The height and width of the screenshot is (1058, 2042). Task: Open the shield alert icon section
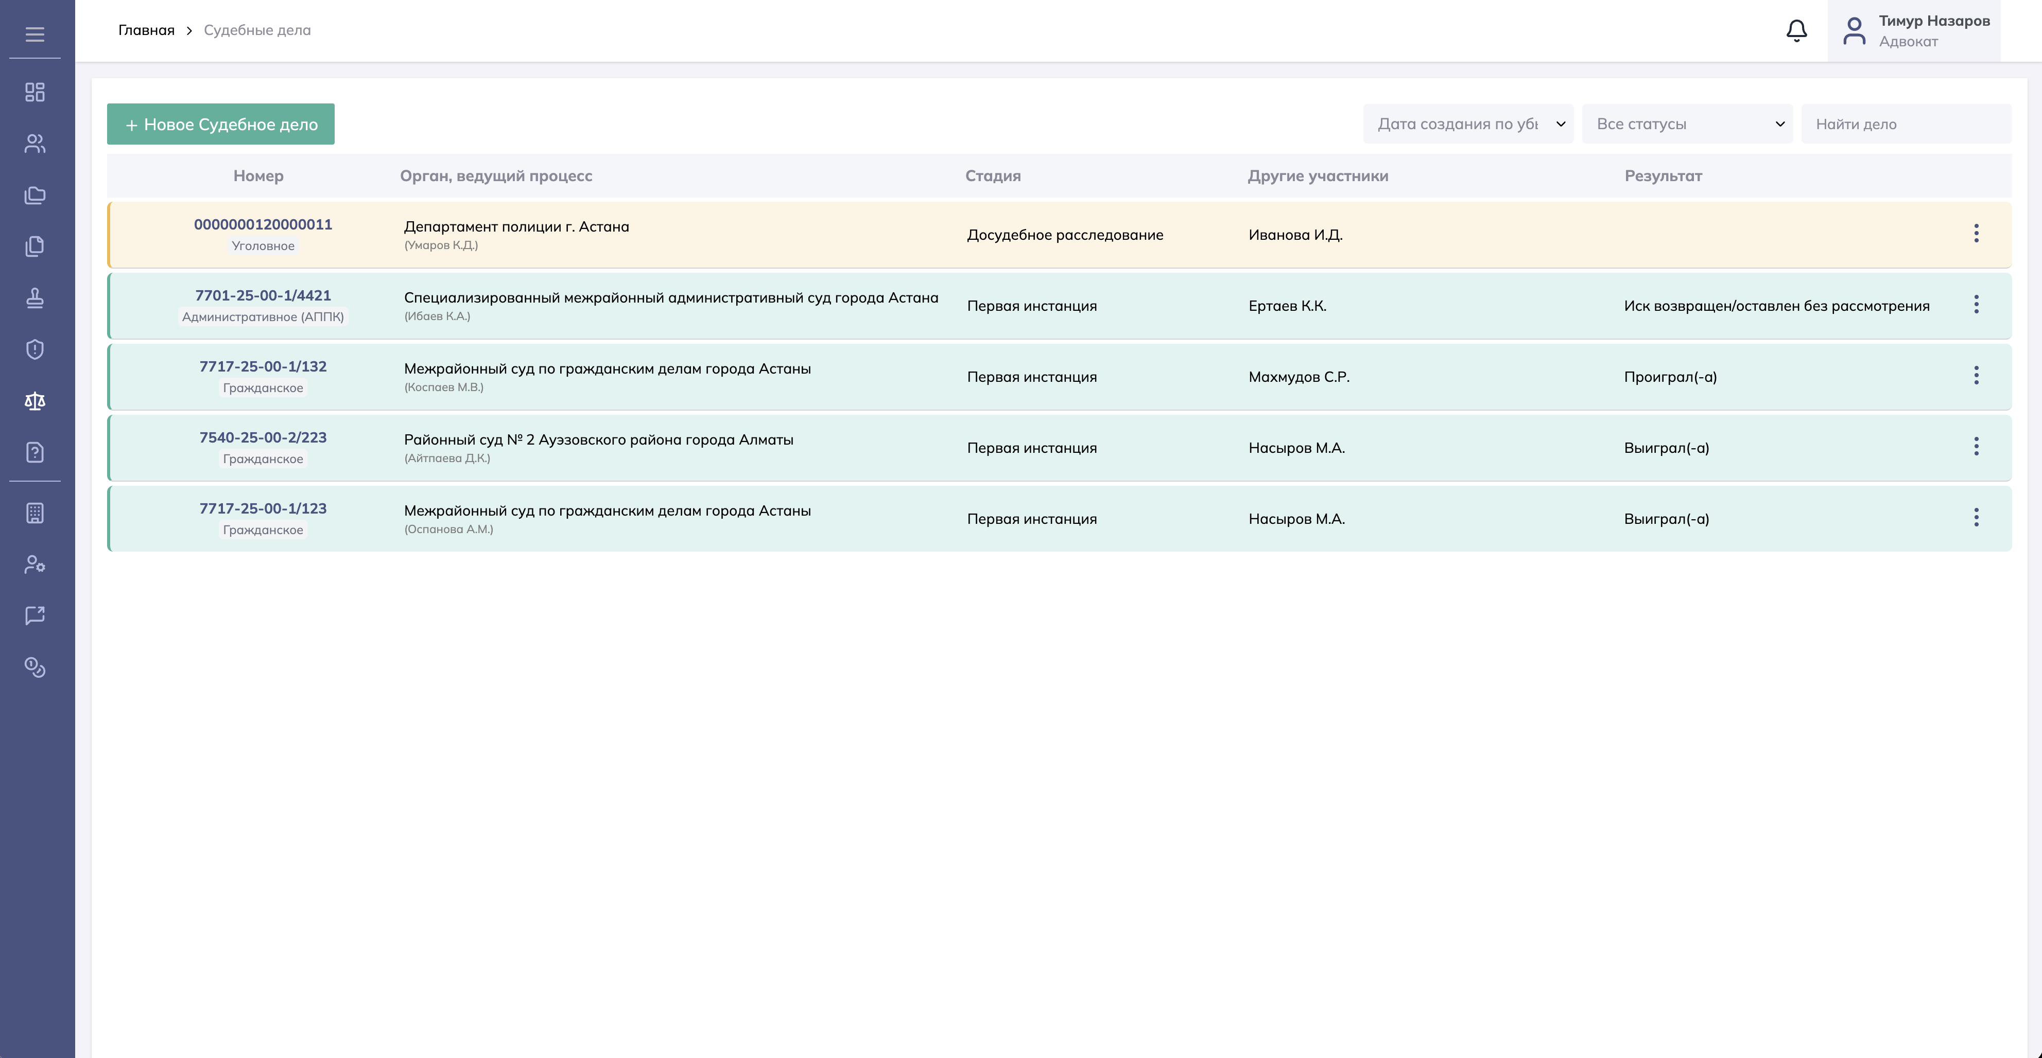tap(35, 349)
